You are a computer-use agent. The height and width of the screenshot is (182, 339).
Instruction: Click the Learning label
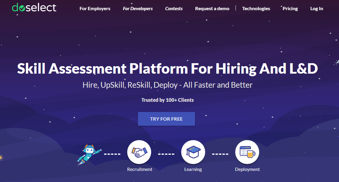[x=193, y=169]
